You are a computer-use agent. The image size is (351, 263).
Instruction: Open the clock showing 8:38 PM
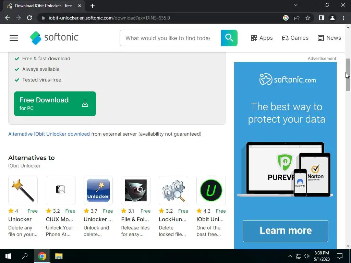point(322,256)
